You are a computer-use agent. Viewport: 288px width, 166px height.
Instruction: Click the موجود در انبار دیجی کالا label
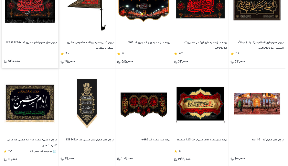point(41,151)
